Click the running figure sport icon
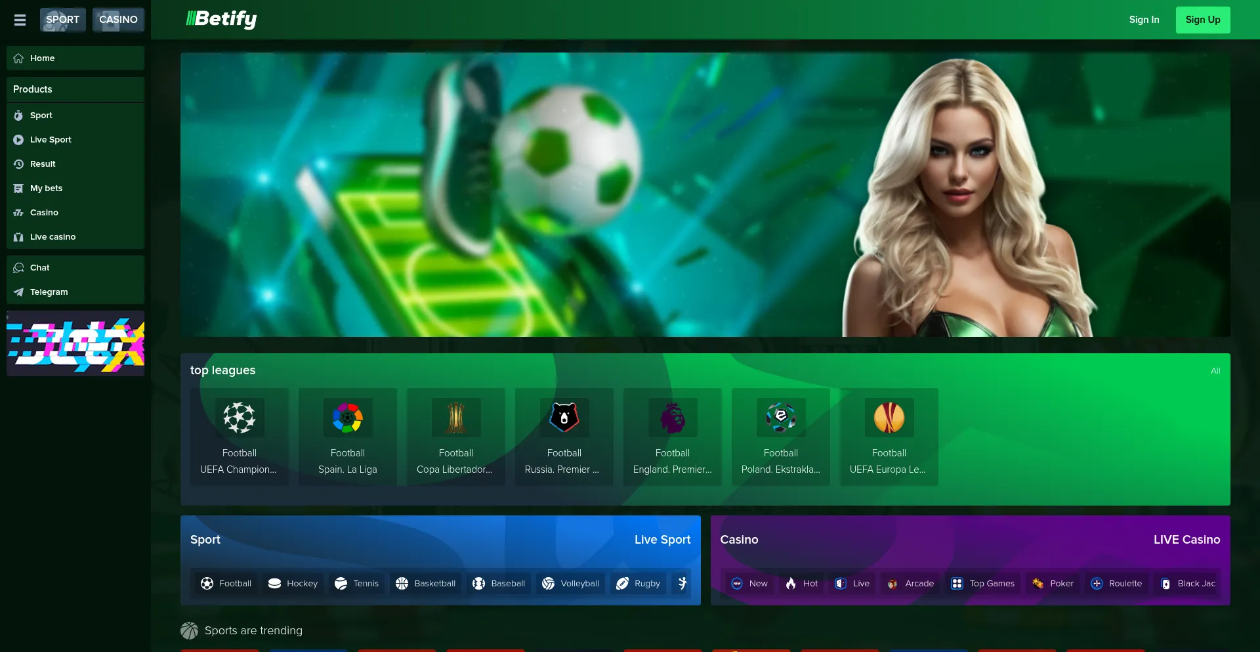Image resolution: width=1260 pixels, height=652 pixels. point(682,583)
